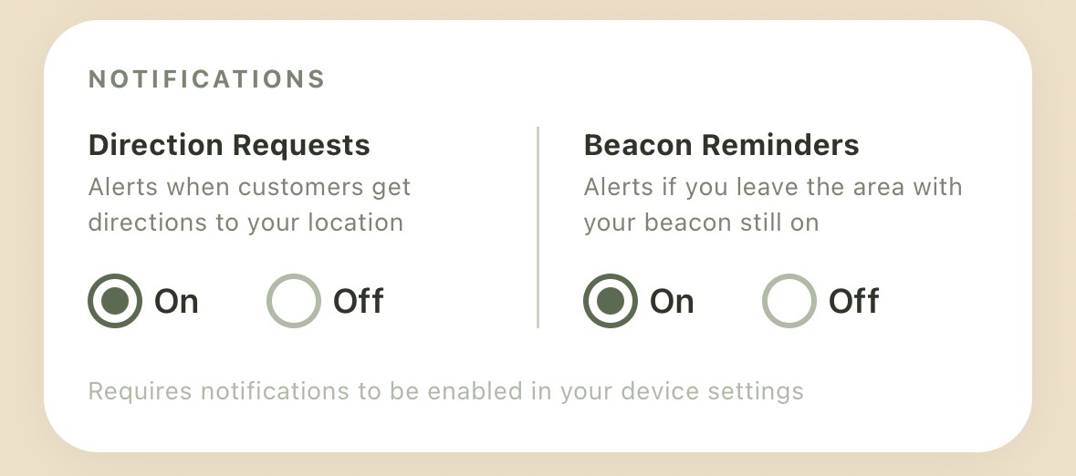Click the Direction Requests heading
Viewport: 1076px width, 476px height.
click(x=229, y=145)
